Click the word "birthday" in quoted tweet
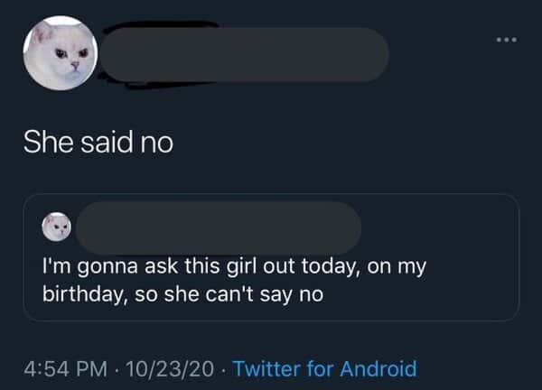 [82, 294]
